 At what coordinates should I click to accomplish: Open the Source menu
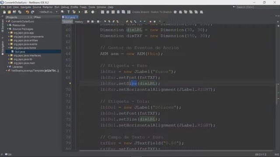tap(37, 7)
